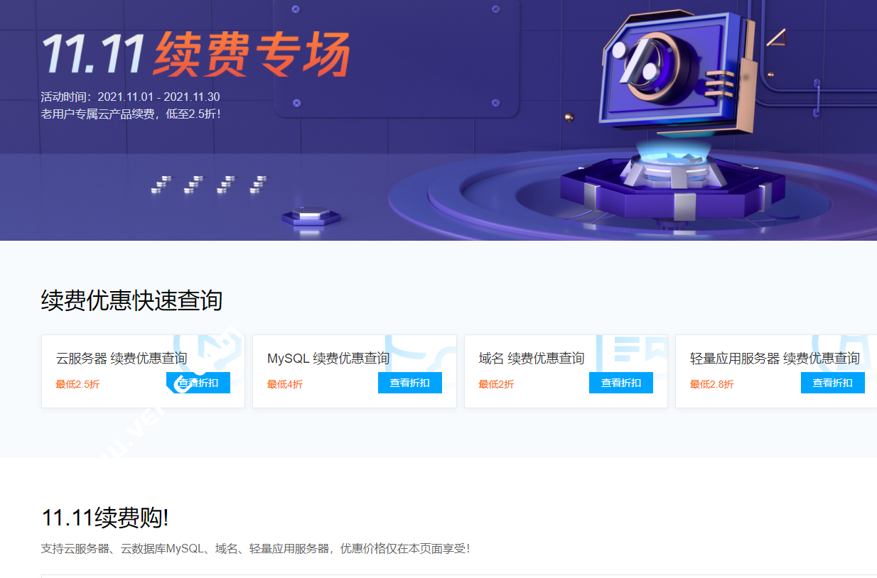Click 查看折扣 on the 域名 card
The height and width of the screenshot is (578, 877).
(621, 382)
